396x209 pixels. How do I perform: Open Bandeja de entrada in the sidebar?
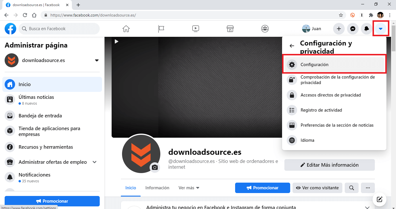[52, 116]
